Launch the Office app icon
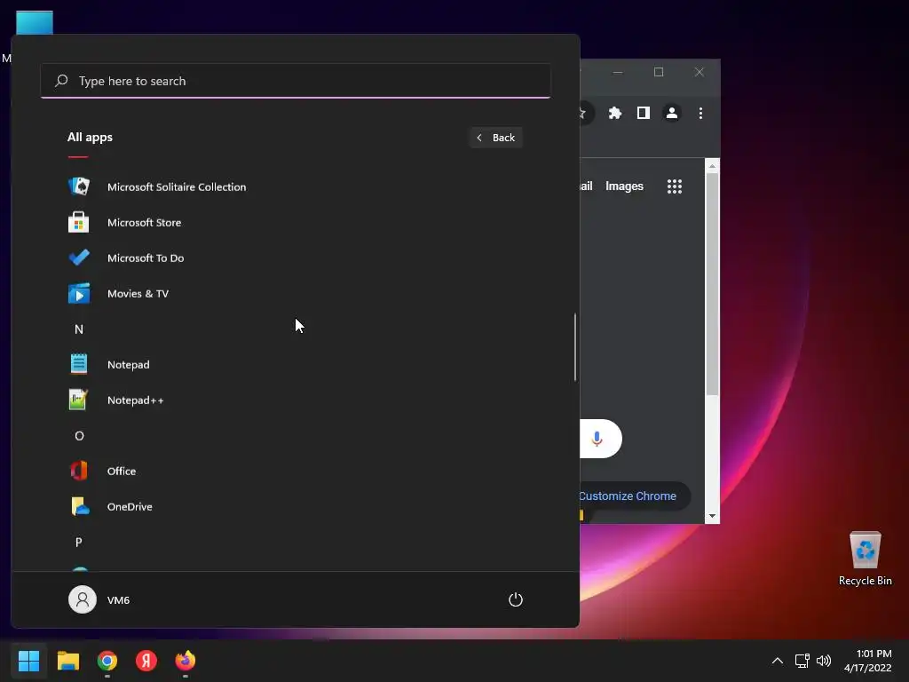Screen dimensions: 909x682 click(x=79, y=471)
